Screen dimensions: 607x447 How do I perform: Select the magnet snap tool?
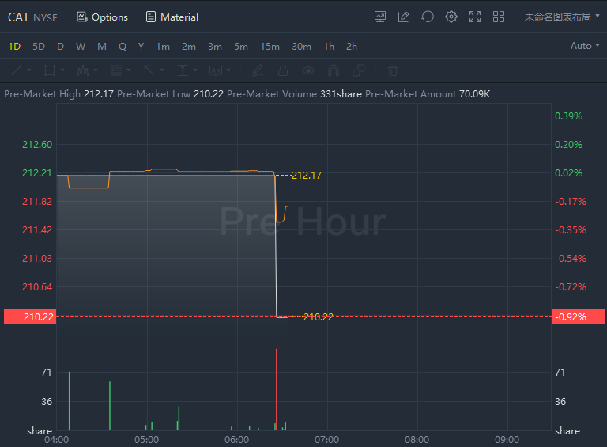point(334,70)
